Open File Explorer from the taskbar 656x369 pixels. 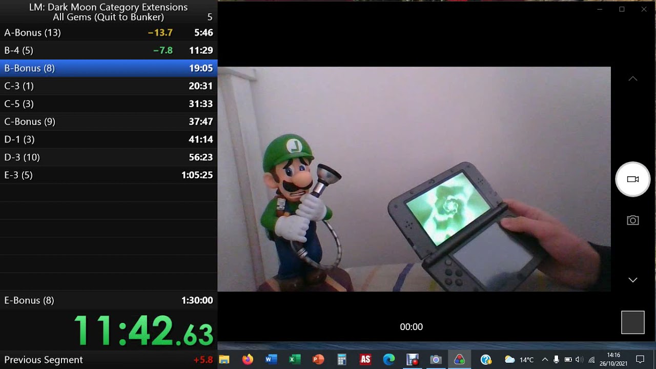224,360
